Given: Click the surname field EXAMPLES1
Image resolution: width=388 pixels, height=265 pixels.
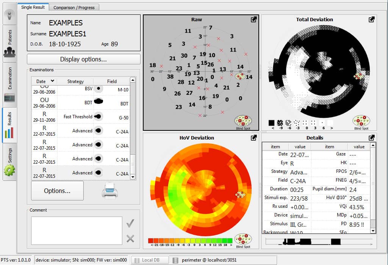Looking at the screenshot, I should (x=67, y=34).
